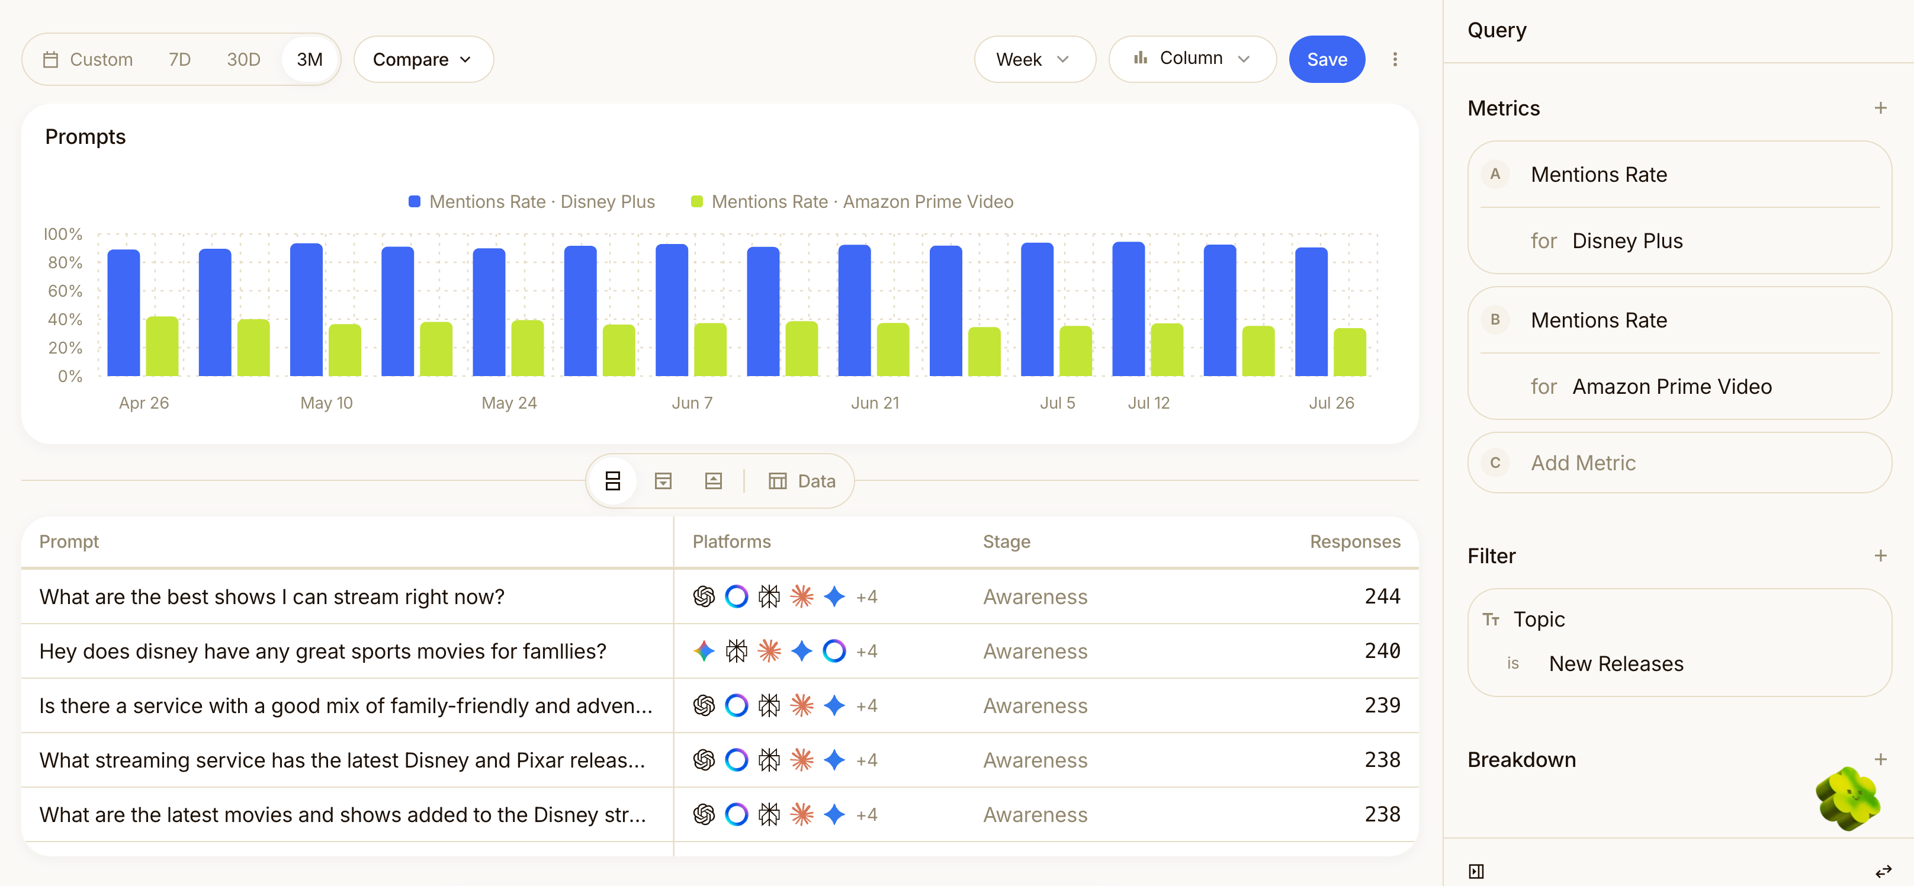
Task: Switch to the Data view
Action: [802, 481]
